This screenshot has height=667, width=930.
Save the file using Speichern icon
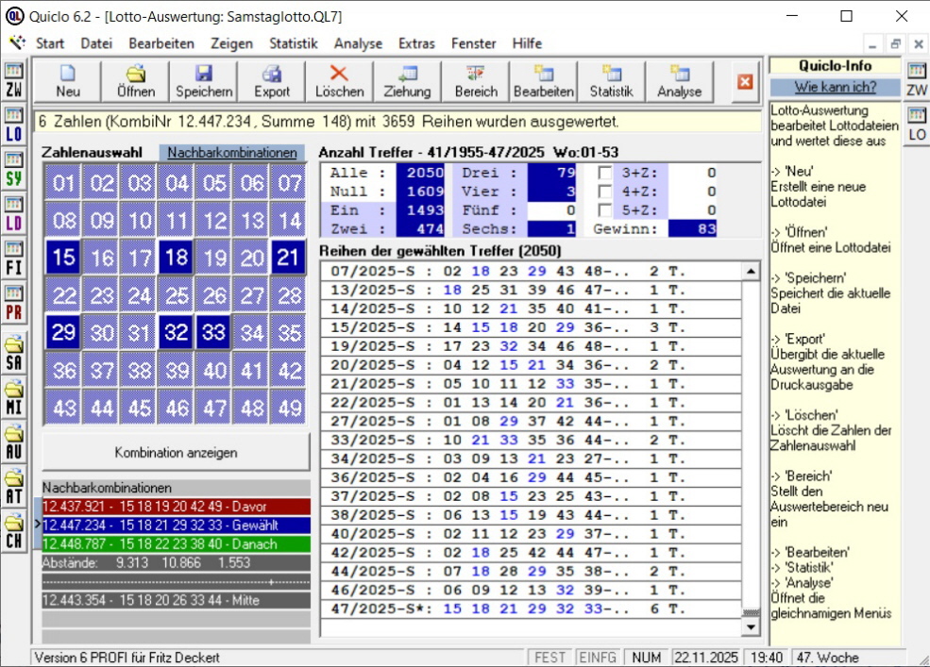coord(204,81)
